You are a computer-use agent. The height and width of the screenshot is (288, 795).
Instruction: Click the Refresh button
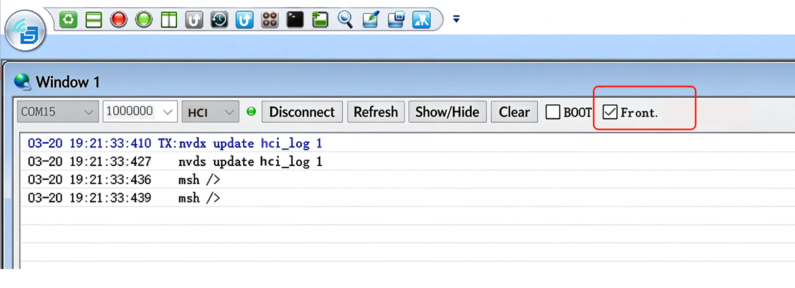376,112
